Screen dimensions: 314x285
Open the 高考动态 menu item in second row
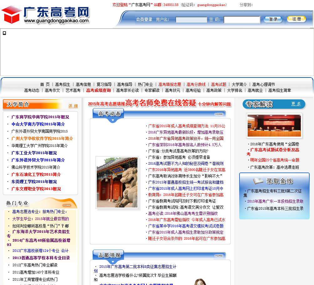[x=32, y=90]
